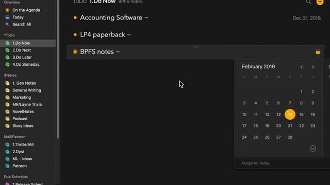Toggle the agenda dot on Accounting Software
Screen dimensions: 330x185
[x=75, y=17]
